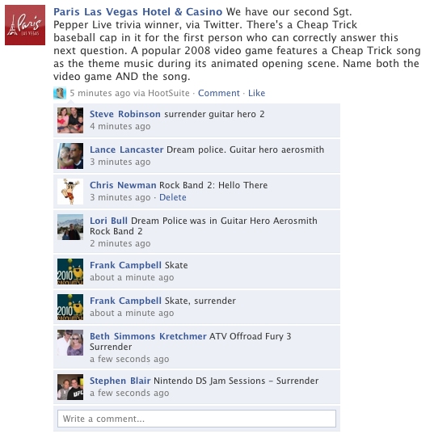Open Lance Lancaster's name link

(x=126, y=150)
